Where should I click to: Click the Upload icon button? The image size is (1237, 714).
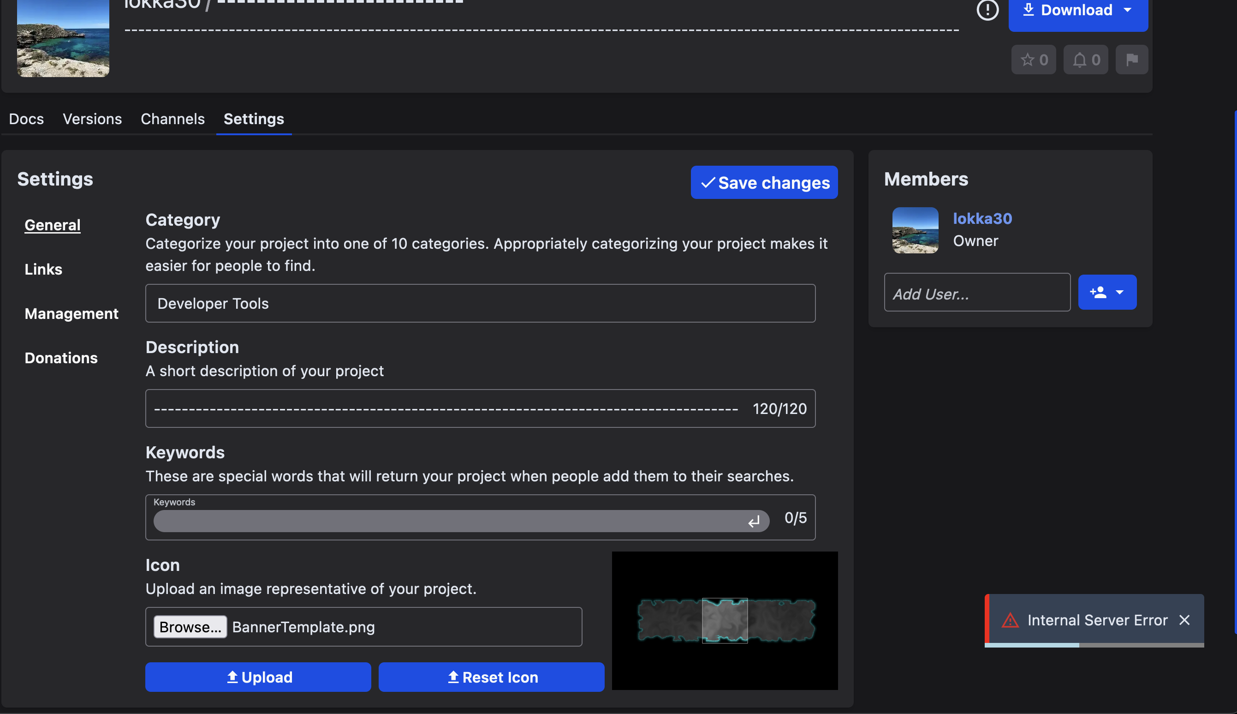258,677
